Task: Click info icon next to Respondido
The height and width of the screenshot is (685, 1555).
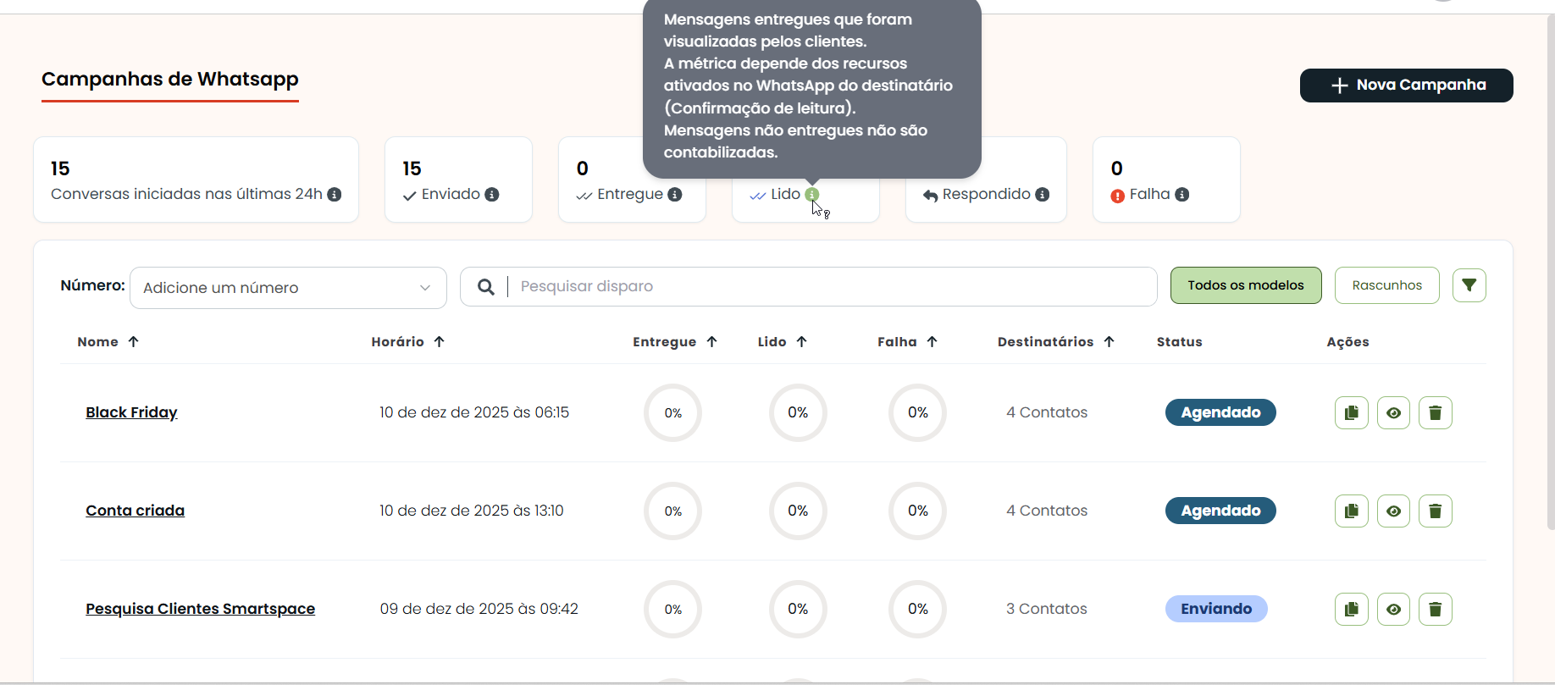Action: (1042, 195)
